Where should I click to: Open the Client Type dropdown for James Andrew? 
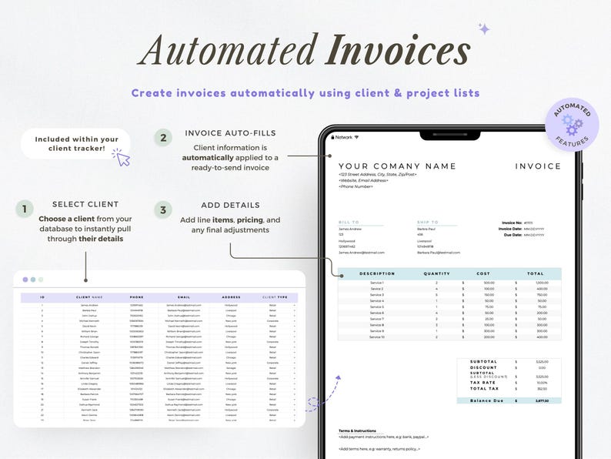294,305
